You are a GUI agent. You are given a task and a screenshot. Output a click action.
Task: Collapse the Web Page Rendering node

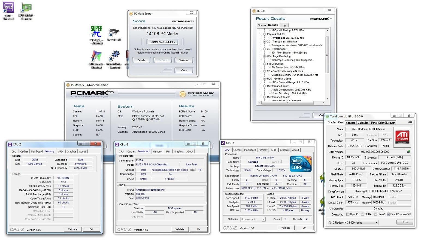click(x=264, y=56)
